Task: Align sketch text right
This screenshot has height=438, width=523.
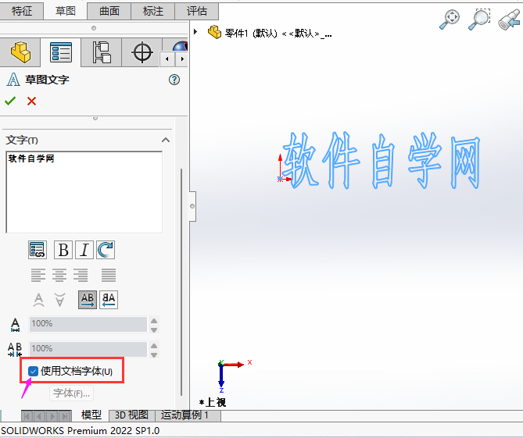Action: 81,275
